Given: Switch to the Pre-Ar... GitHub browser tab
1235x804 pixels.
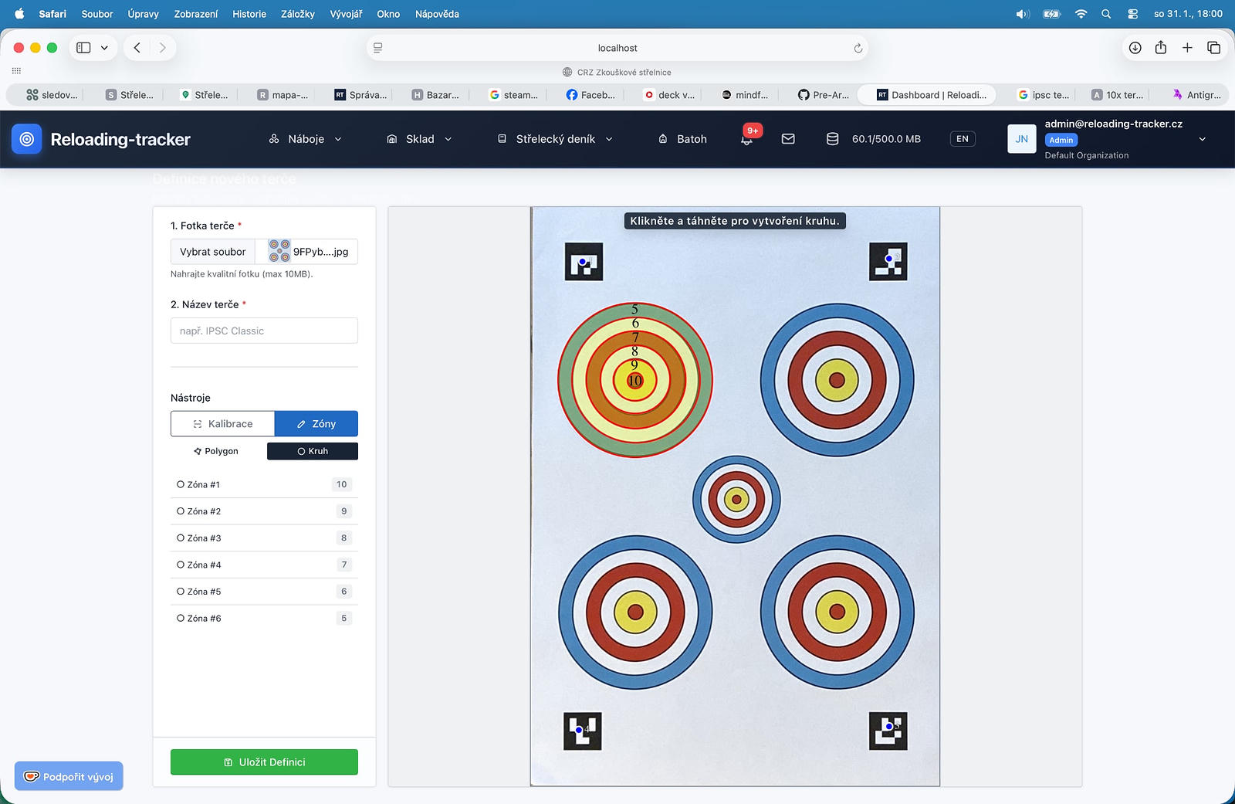Looking at the screenshot, I should pyautogui.click(x=824, y=95).
